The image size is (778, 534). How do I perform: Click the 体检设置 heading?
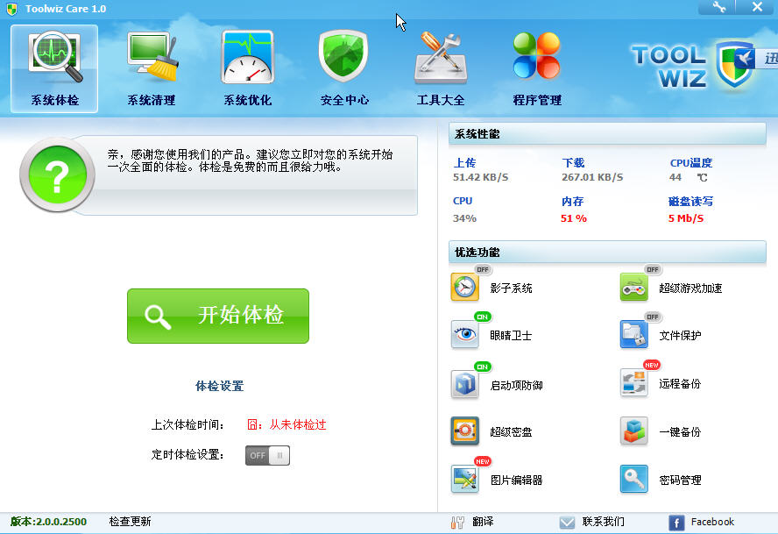pos(219,386)
